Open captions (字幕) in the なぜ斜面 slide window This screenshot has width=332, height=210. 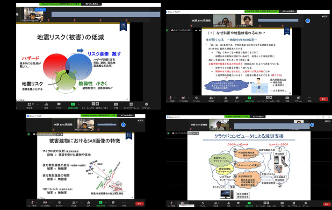coord(287,99)
